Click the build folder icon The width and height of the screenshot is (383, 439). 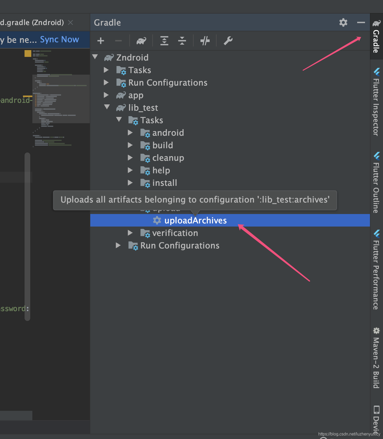click(x=145, y=145)
